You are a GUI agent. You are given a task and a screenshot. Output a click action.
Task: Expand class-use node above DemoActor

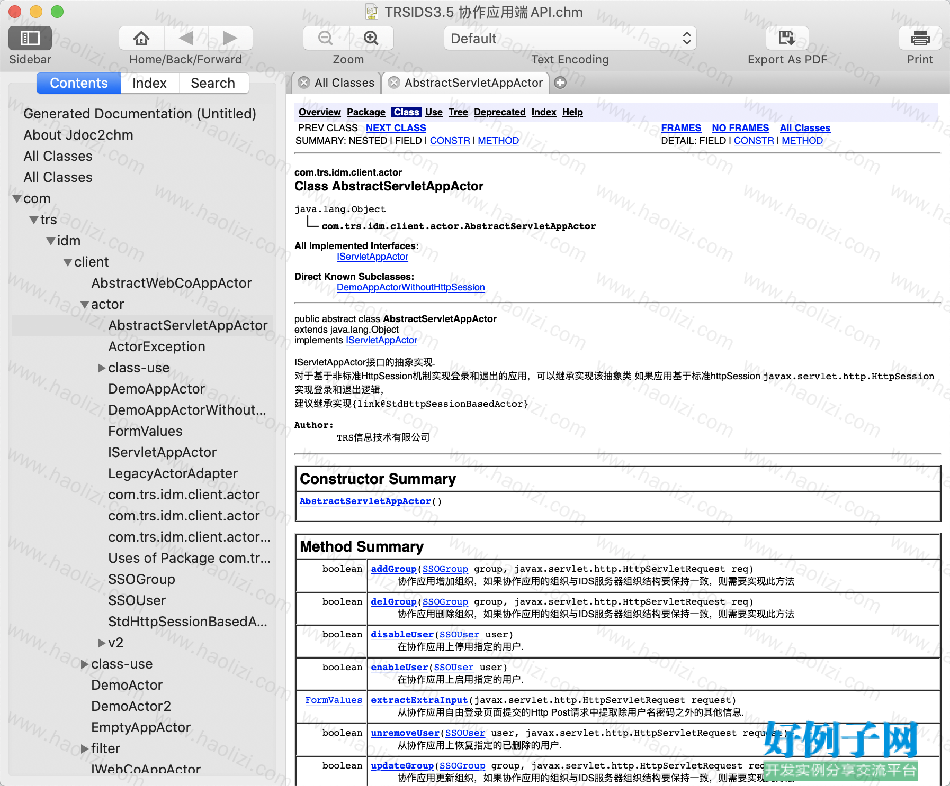85,664
